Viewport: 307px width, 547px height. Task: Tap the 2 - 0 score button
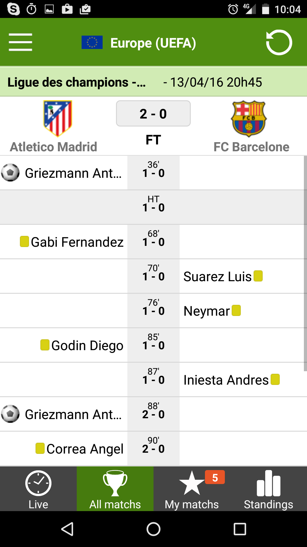(x=153, y=113)
